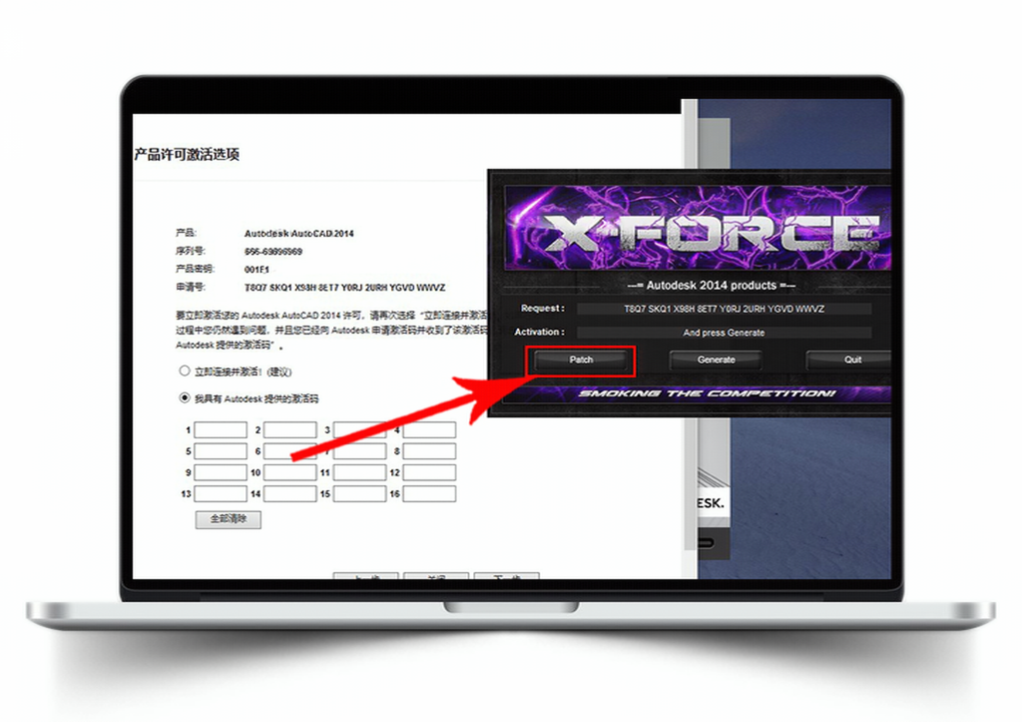Click activation code input box 11
This screenshot has height=722, width=1022.
pyautogui.click(x=359, y=472)
